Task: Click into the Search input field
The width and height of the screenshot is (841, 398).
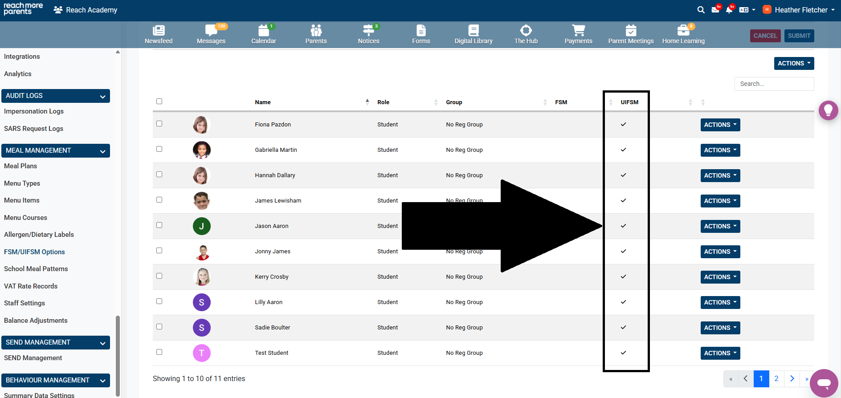Action: tap(774, 84)
